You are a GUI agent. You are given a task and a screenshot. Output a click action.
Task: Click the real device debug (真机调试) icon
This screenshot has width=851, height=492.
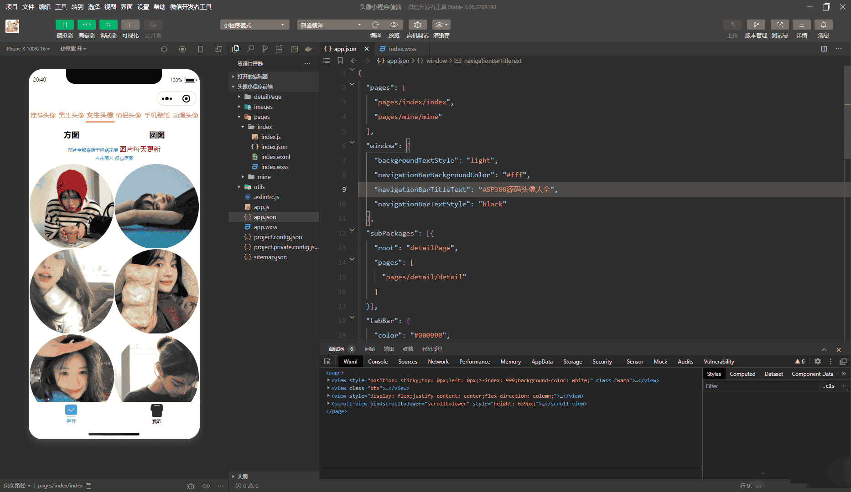417,25
